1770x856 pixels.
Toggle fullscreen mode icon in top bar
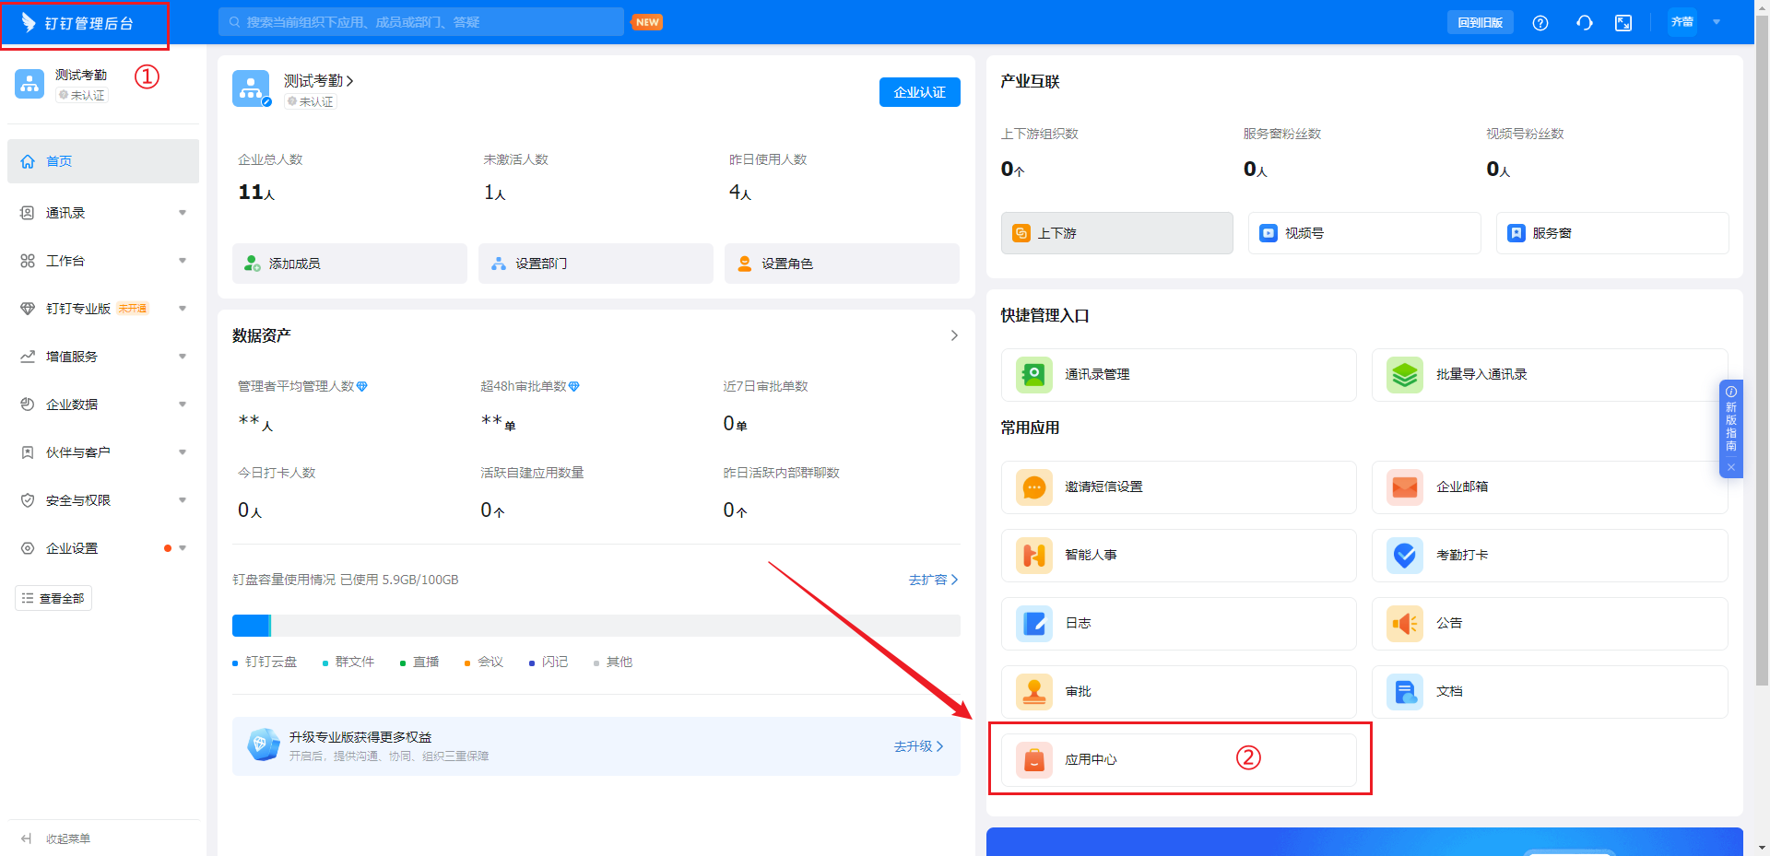click(1623, 23)
